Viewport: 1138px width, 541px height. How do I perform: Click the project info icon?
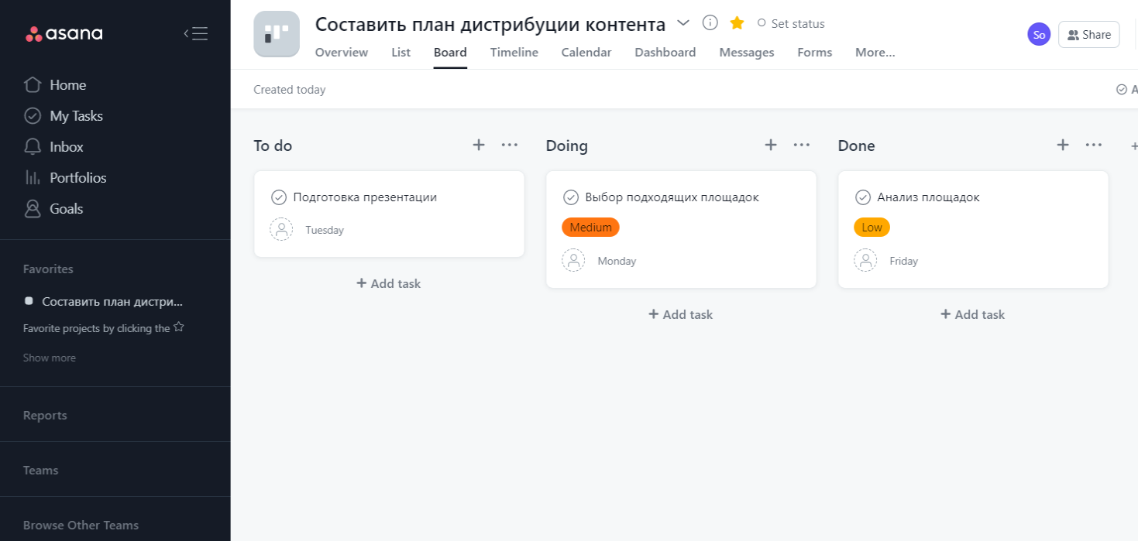710,23
